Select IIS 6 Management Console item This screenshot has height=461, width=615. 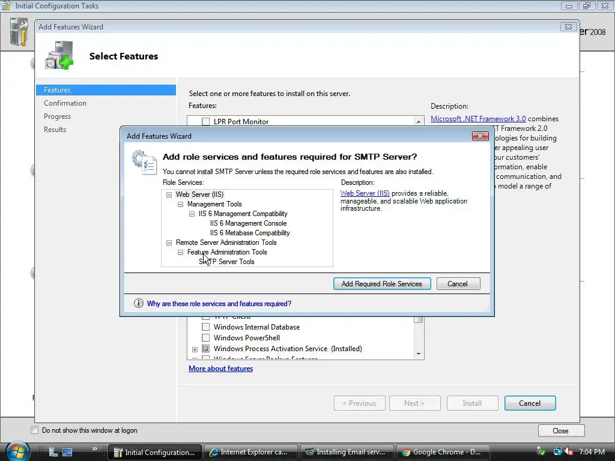pos(248,223)
